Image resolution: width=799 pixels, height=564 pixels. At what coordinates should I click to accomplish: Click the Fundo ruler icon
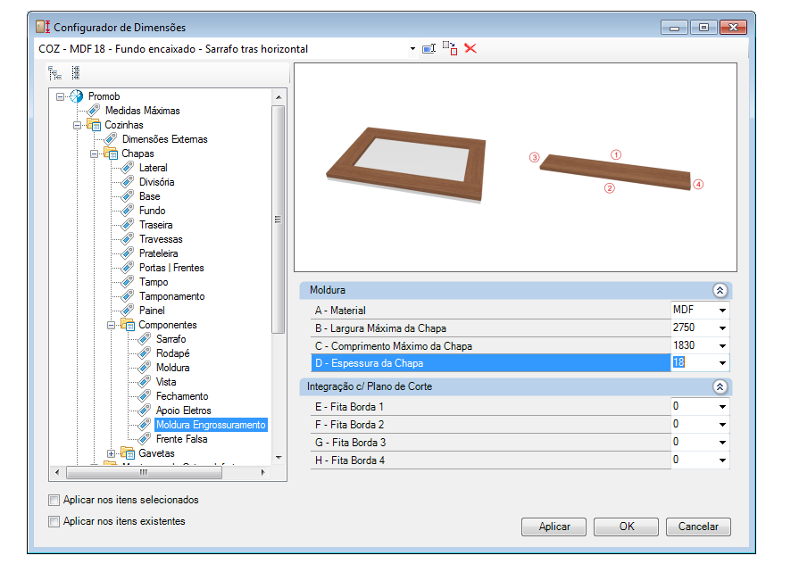[x=128, y=211]
